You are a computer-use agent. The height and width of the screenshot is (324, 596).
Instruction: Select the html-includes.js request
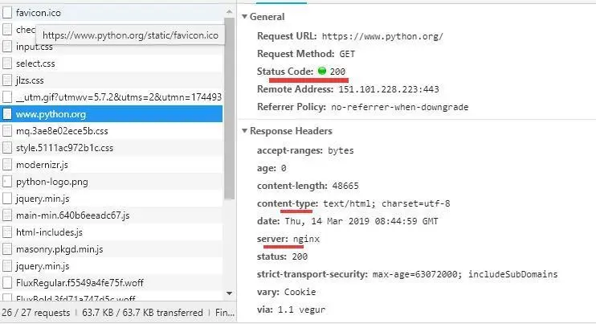tap(112, 232)
